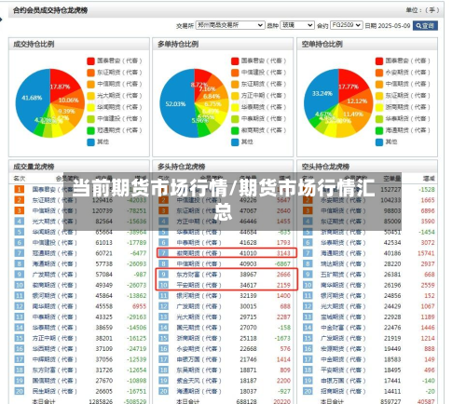Click 中信建投 in row 6 of 成交量龙虎榜
The image size is (466, 404).
pyautogui.click(x=55, y=243)
